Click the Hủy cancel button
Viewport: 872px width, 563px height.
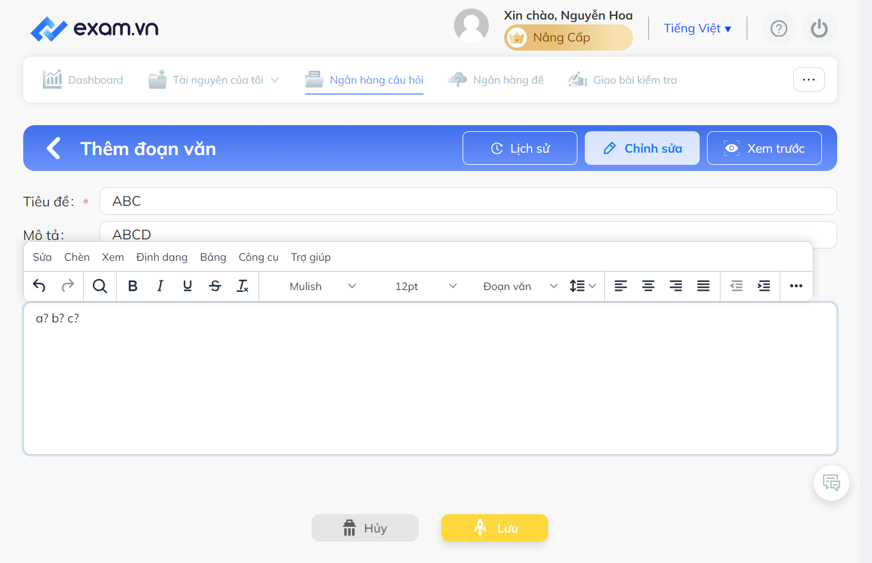pos(365,528)
